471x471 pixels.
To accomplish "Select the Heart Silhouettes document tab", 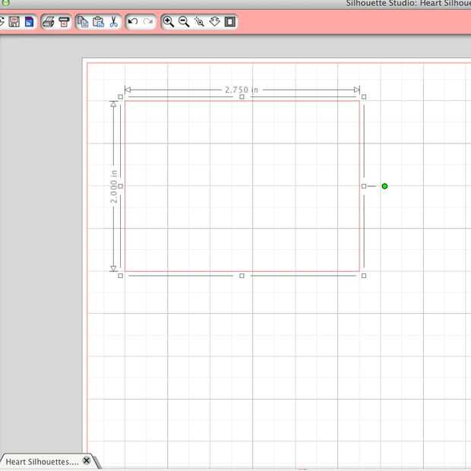I will pyautogui.click(x=43, y=461).
